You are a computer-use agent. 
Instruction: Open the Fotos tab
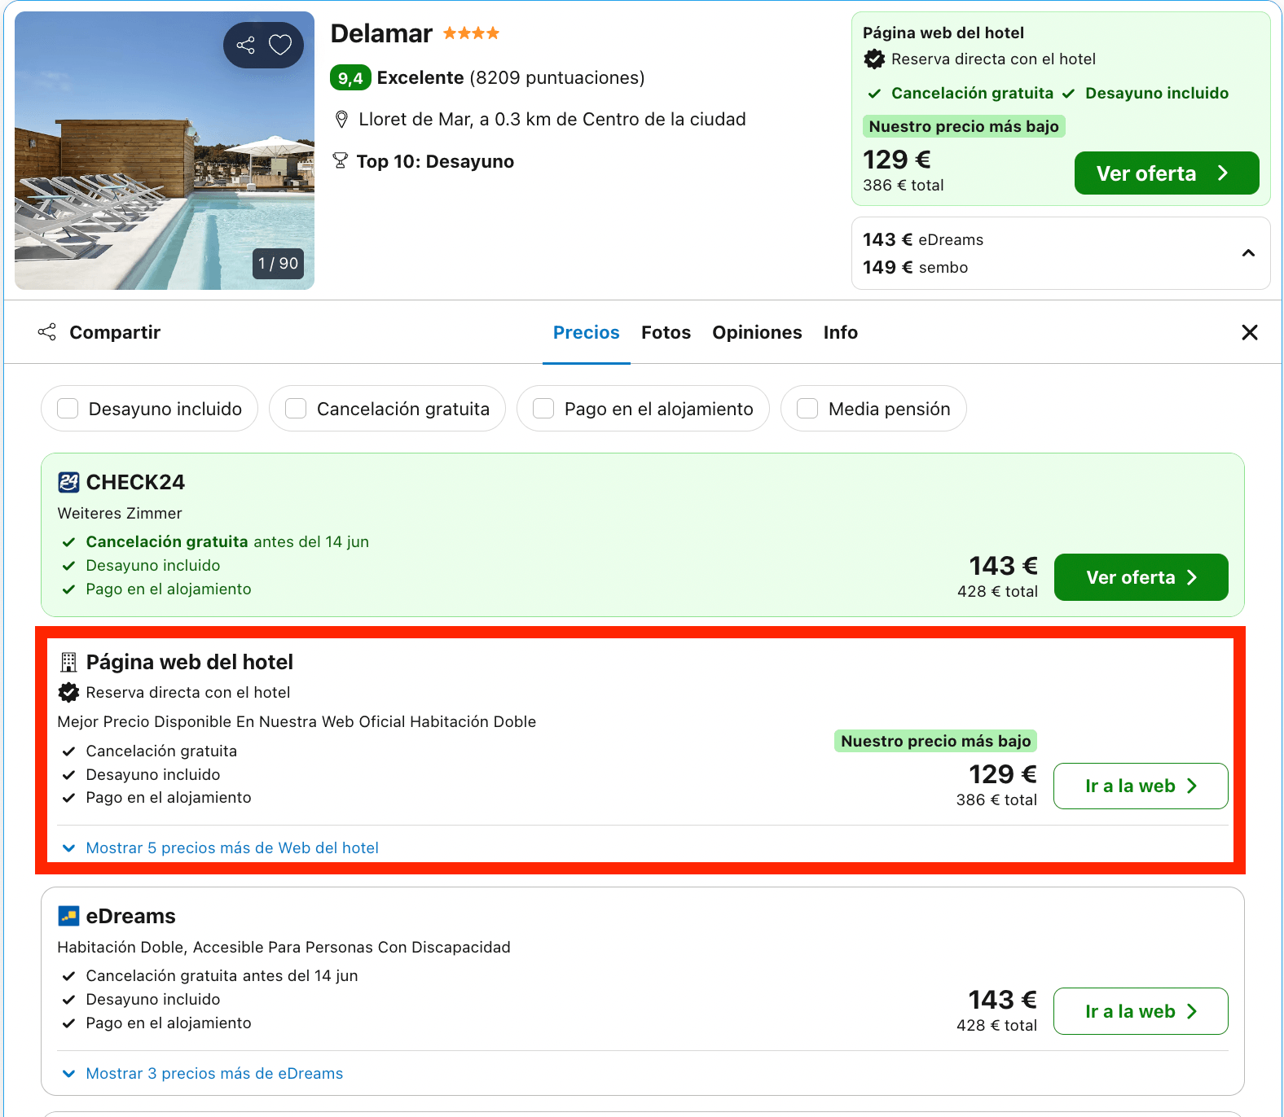pyautogui.click(x=666, y=332)
